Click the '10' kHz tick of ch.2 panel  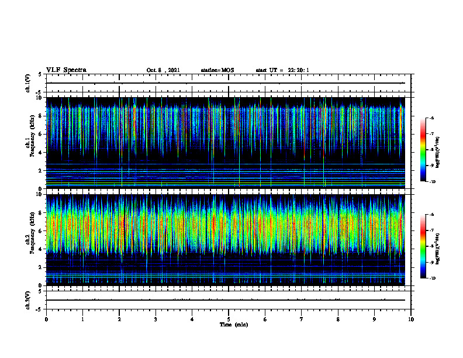click(39, 194)
